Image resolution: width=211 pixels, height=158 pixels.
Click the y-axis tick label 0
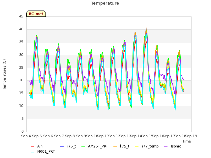[x=22, y=131]
